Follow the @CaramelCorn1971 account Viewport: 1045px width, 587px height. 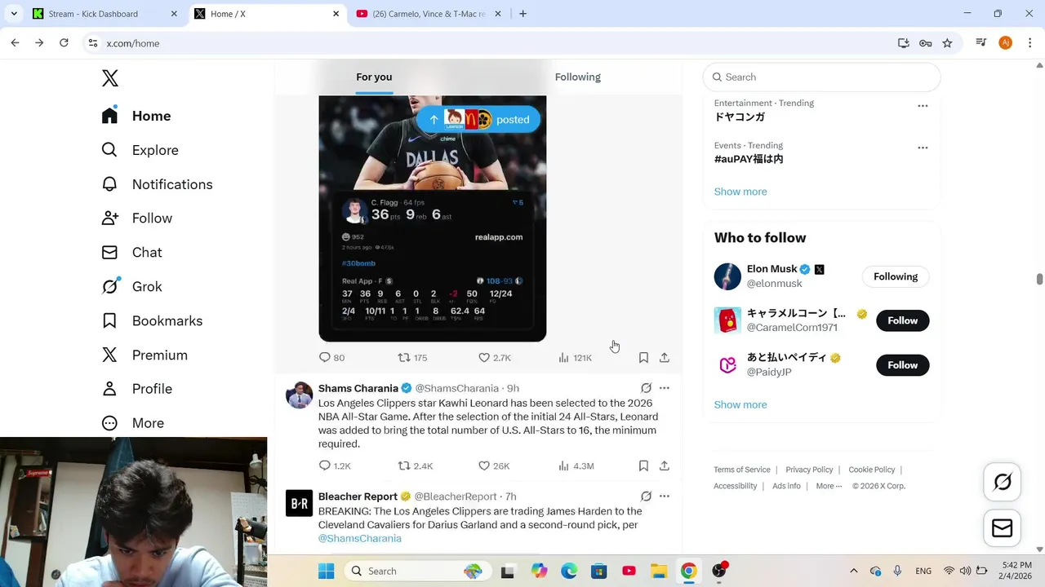902,320
